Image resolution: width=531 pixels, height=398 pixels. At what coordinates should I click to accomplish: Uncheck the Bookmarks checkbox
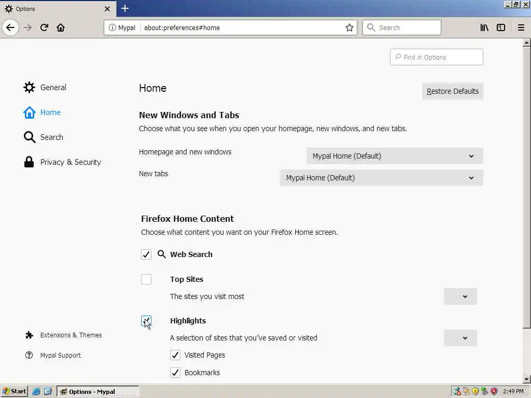tap(175, 372)
